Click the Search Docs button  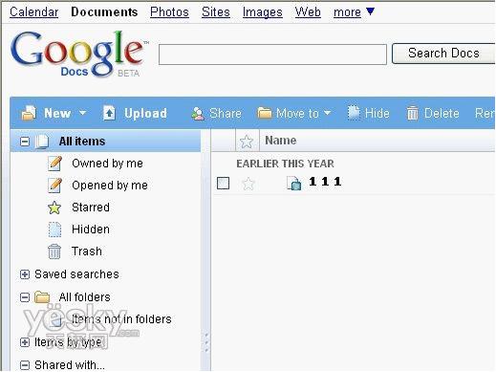443,54
